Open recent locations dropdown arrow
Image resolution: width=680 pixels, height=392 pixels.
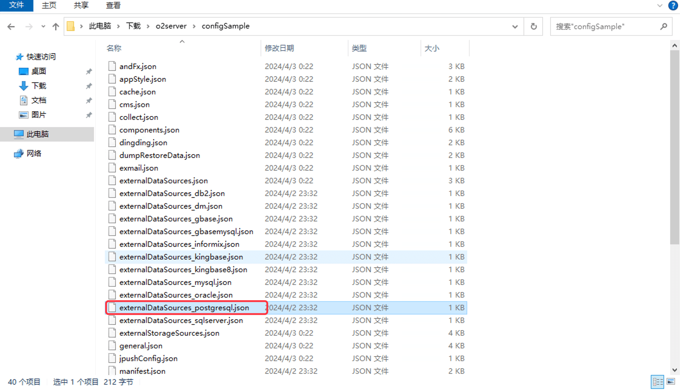pyautogui.click(x=43, y=27)
